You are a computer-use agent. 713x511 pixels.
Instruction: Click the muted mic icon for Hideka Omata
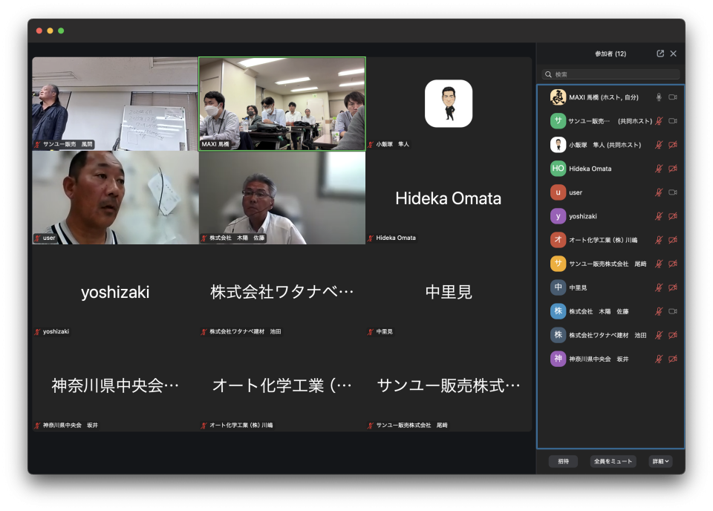(x=658, y=169)
